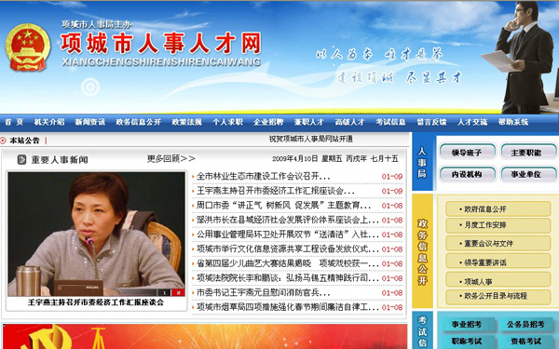Select 考试信息 in the navigation bar

(390, 122)
